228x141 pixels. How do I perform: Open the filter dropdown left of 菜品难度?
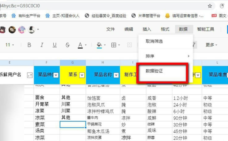pos(198,75)
